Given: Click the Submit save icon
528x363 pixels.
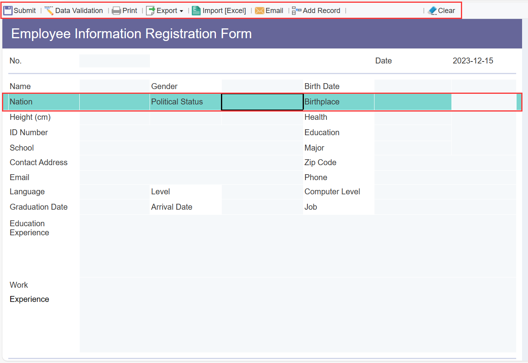Looking at the screenshot, I should 7,10.
